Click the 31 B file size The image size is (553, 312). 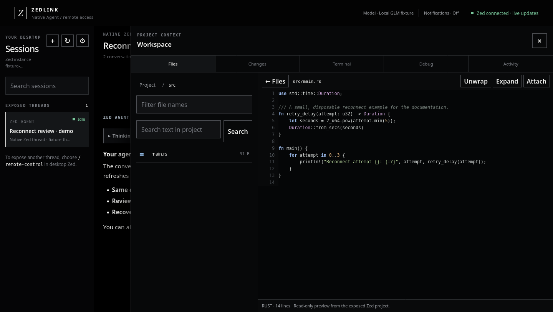click(245, 154)
